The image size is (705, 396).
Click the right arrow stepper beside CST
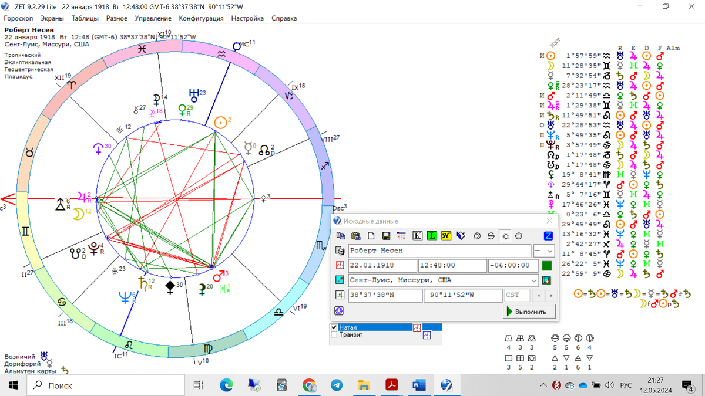[x=550, y=295]
